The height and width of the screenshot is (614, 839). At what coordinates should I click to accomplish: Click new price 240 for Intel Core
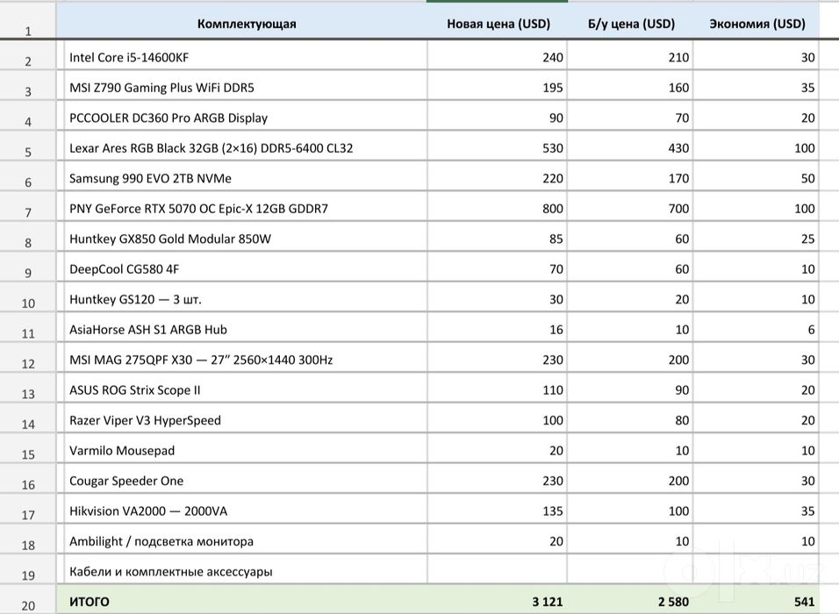(498, 57)
